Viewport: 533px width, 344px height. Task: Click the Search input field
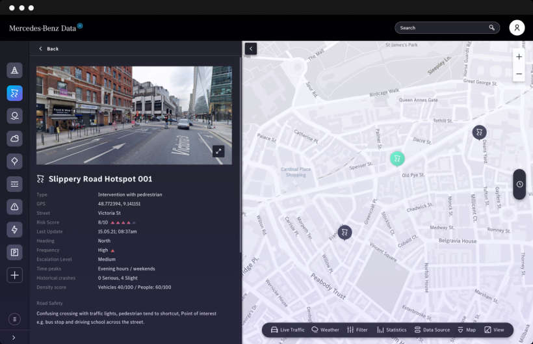click(447, 28)
